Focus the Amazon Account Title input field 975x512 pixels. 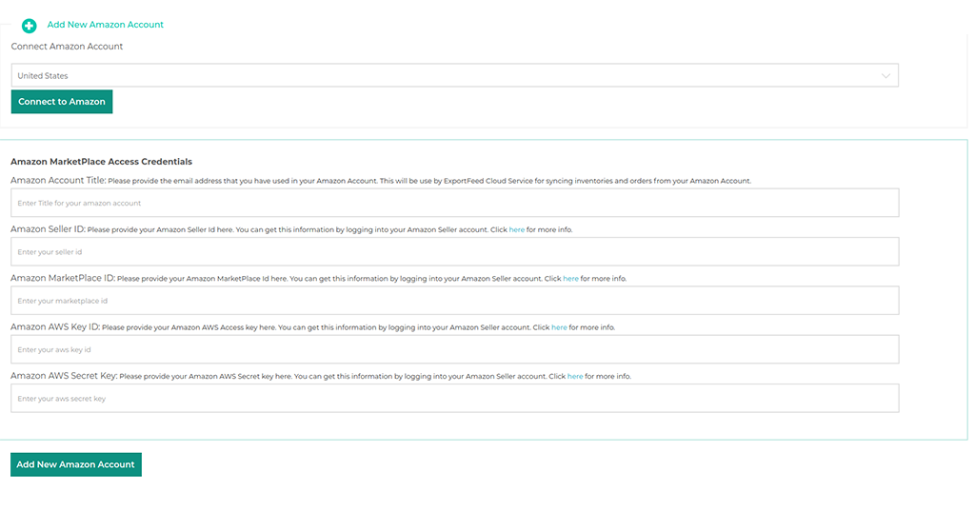point(454,203)
